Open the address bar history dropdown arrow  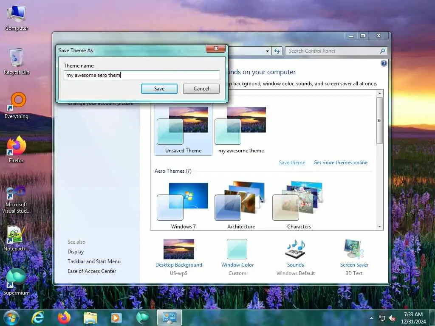pos(267,51)
